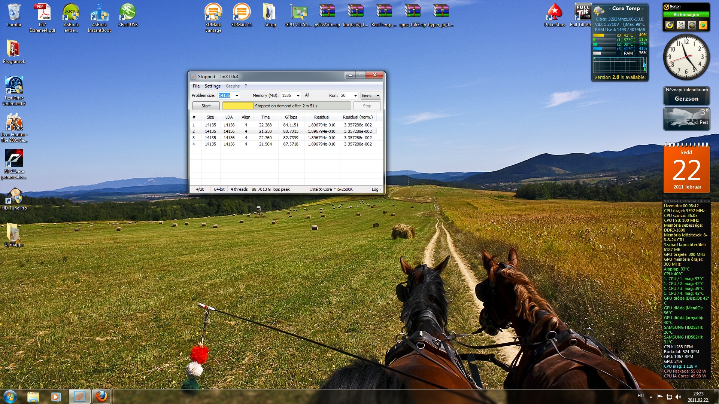Open the Settings menu in LinX
Image resolution: width=719 pixels, height=404 pixels.
coord(212,86)
